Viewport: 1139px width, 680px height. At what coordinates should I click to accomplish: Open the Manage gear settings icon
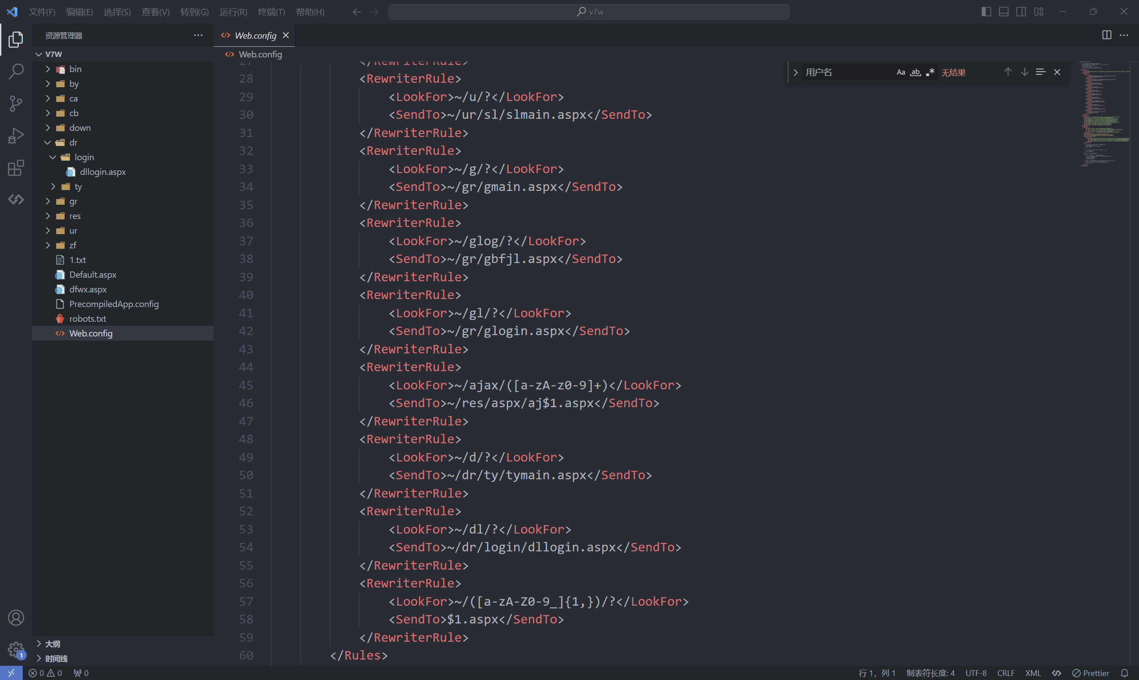(x=16, y=649)
